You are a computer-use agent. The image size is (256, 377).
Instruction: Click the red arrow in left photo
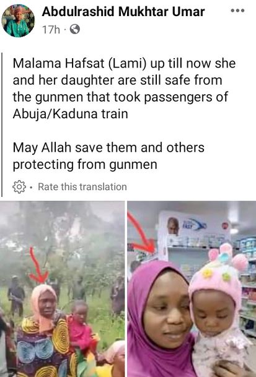[x=38, y=265]
